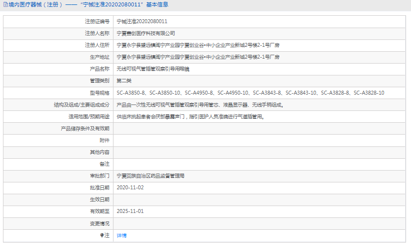Click the 结构及组成/主要组成成分 label
This screenshot has height=246, width=411.
click(x=81, y=105)
